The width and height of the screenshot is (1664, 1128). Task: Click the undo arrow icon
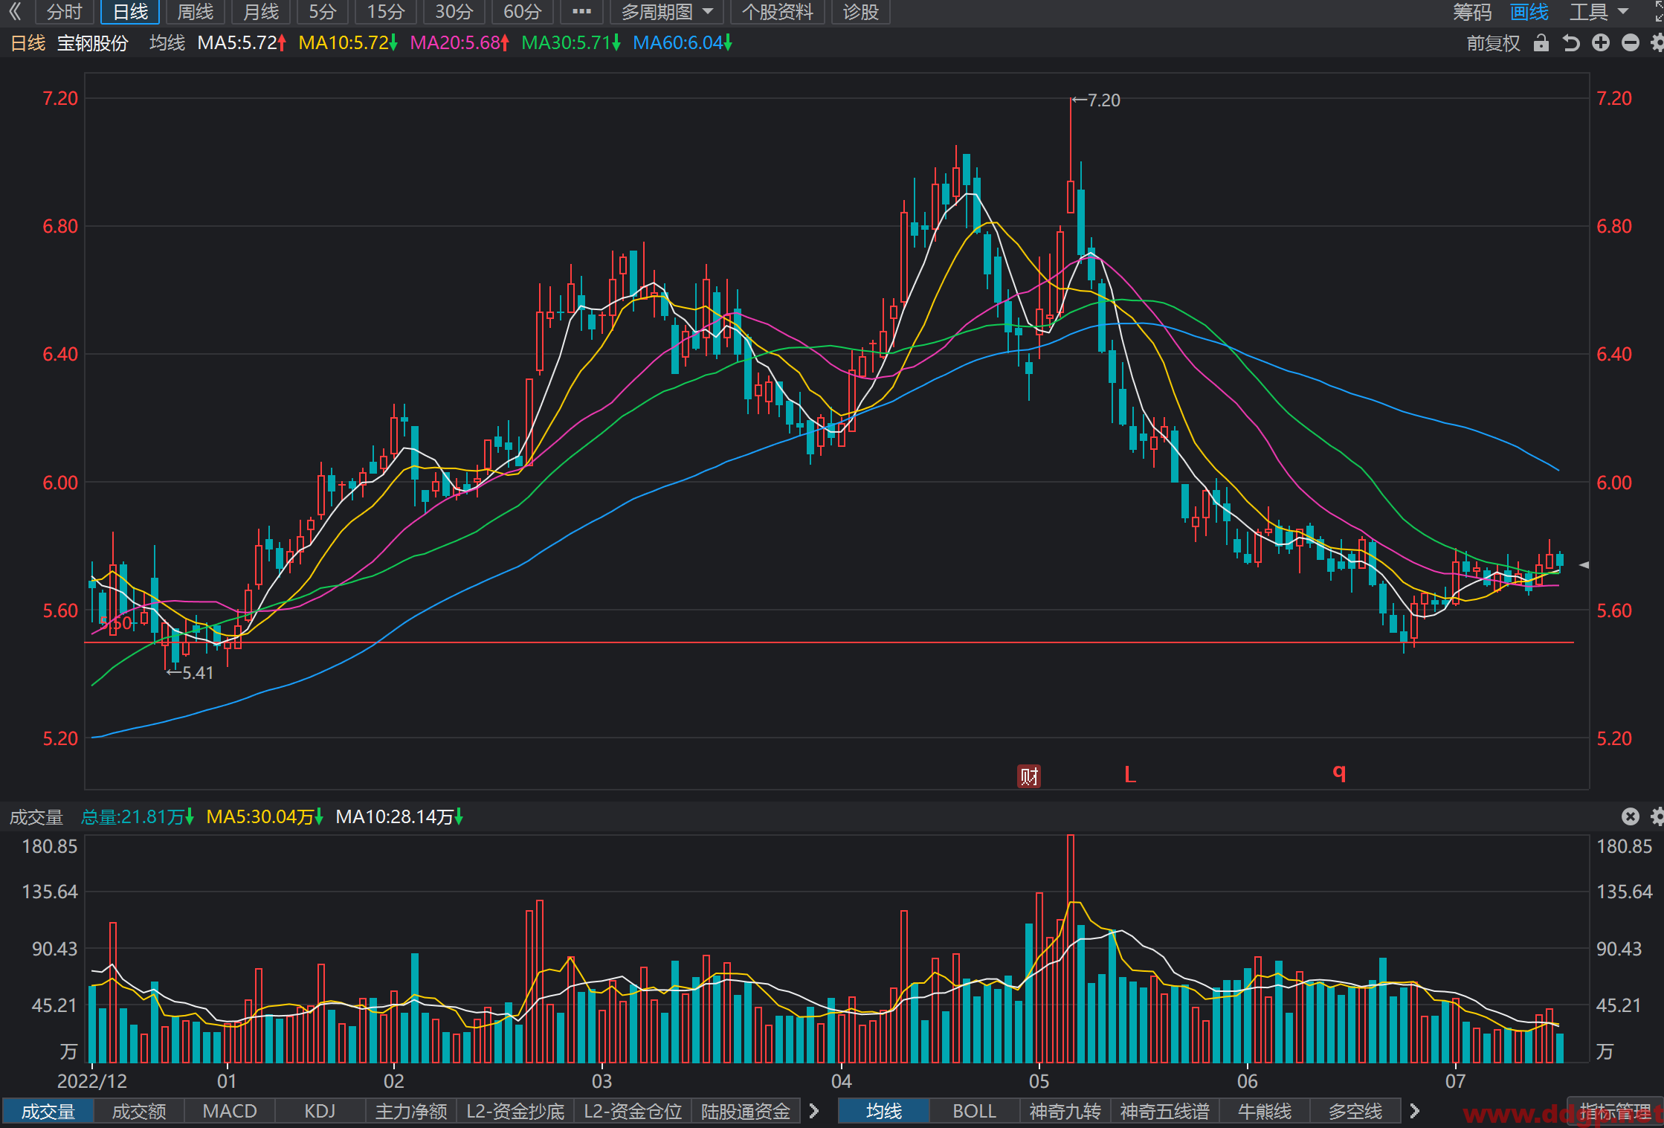pyautogui.click(x=1570, y=43)
